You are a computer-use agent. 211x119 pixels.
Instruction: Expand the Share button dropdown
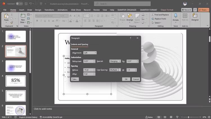tap(208, 10)
